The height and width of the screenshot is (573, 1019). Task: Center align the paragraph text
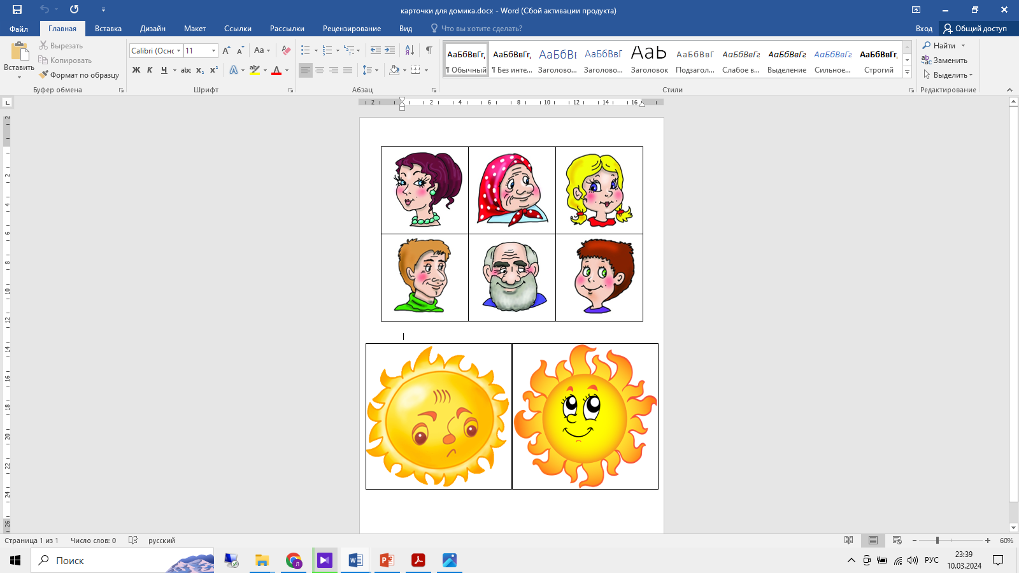pyautogui.click(x=320, y=70)
